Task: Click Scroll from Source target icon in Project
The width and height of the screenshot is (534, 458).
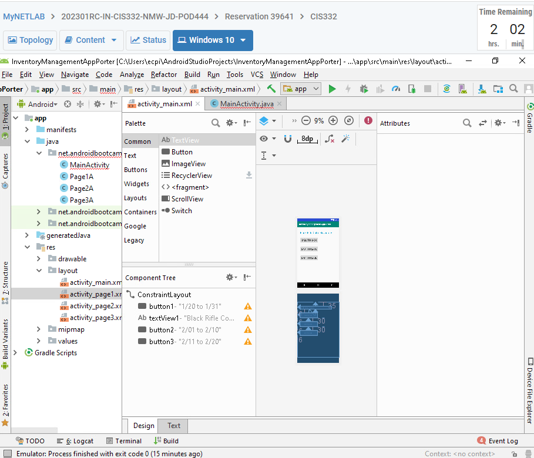Action: pos(68,104)
